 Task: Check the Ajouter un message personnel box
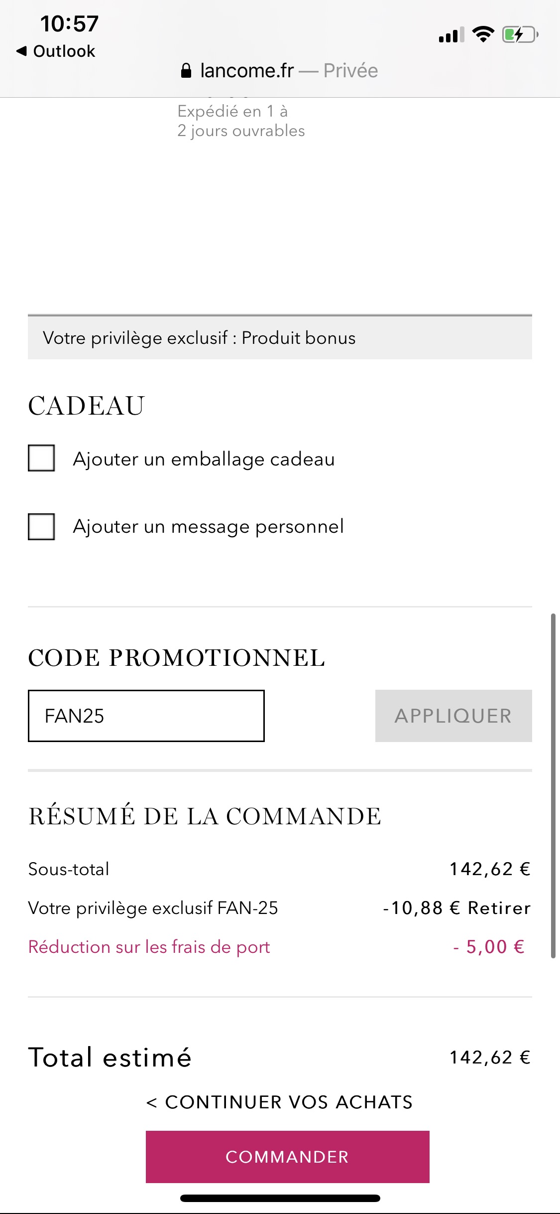(x=41, y=527)
